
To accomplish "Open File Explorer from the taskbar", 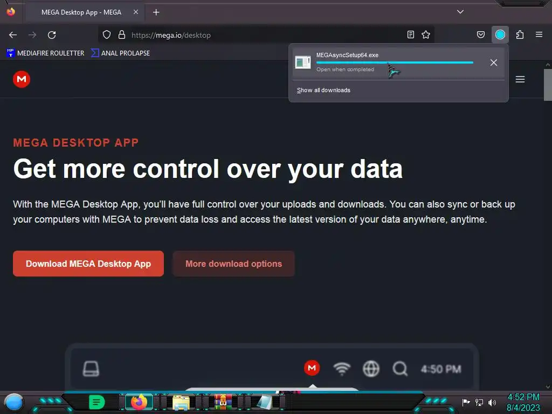I will click(x=181, y=402).
